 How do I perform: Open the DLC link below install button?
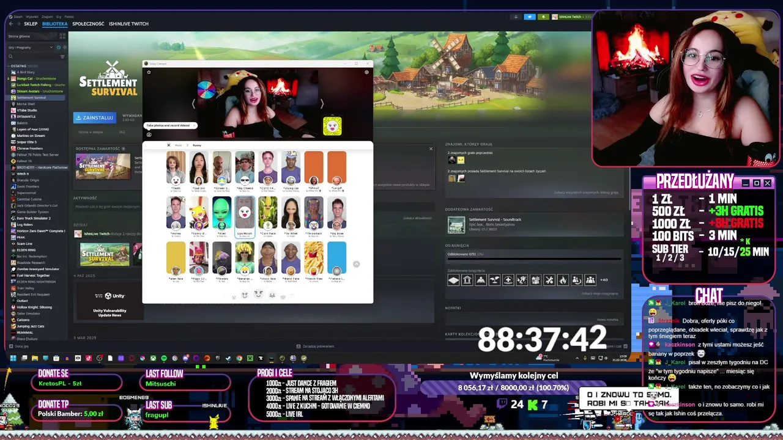(x=122, y=132)
